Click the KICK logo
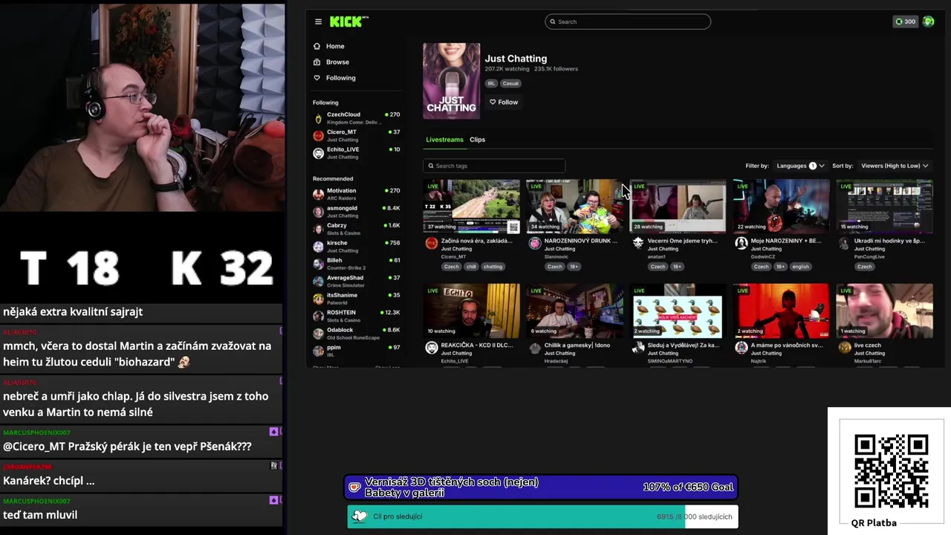 [x=348, y=22]
